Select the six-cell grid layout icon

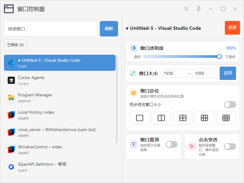click(x=204, y=118)
